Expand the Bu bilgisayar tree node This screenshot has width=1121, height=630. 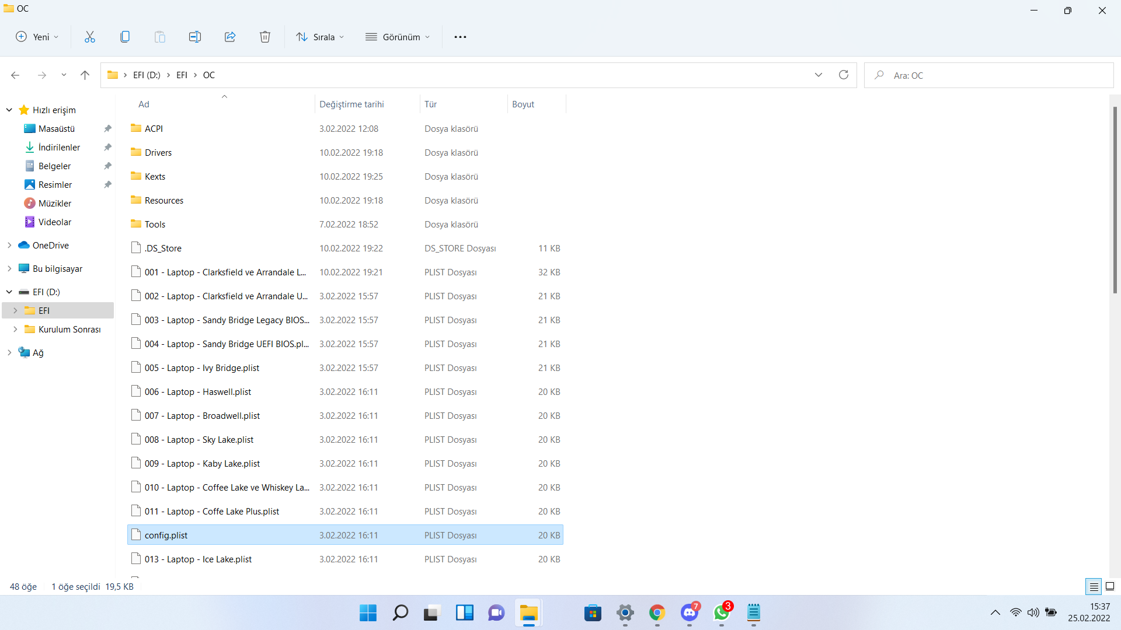9,269
